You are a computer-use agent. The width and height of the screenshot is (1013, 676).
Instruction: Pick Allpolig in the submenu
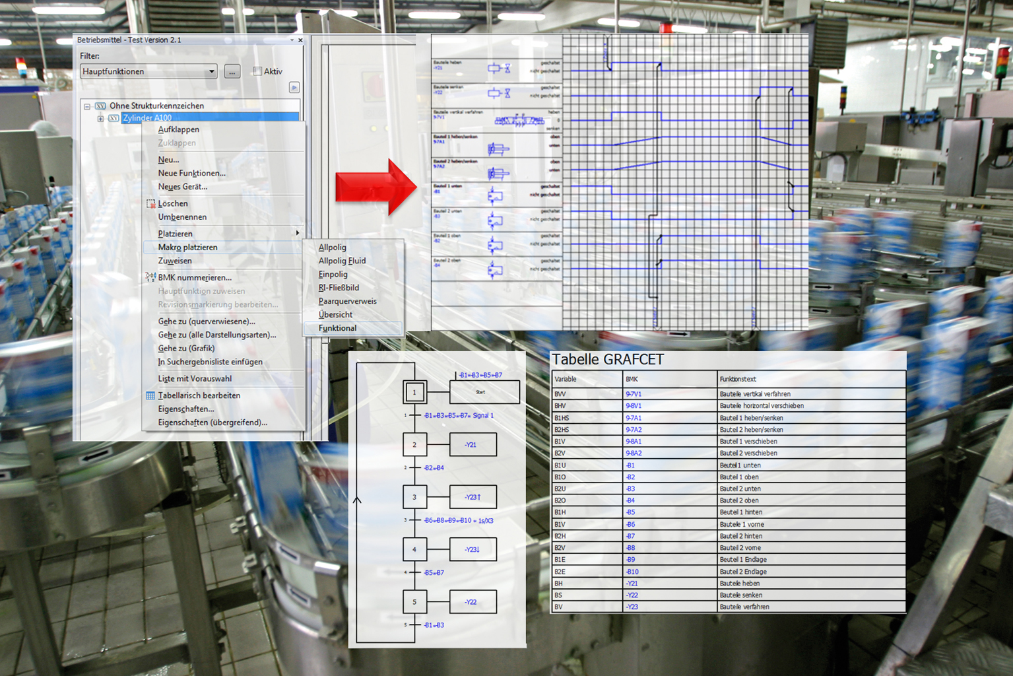pyautogui.click(x=332, y=248)
